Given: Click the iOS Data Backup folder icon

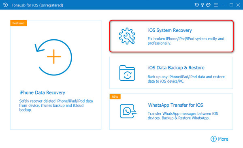Looking at the screenshot, I should click(x=127, y=73).
